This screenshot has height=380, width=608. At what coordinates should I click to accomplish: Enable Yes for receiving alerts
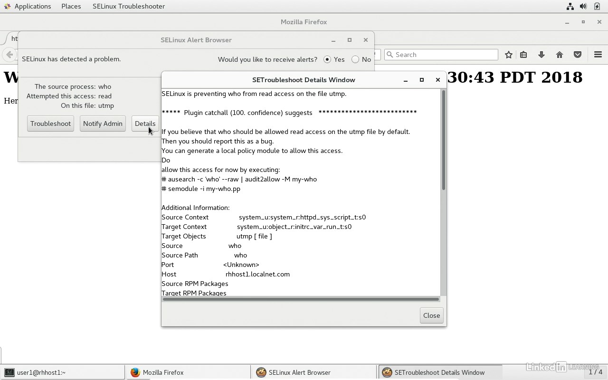[x=327, y=59]
